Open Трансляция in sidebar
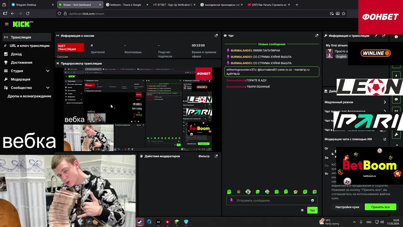The height and width of the screenshot is (227, 403). [x=27, y=37]
